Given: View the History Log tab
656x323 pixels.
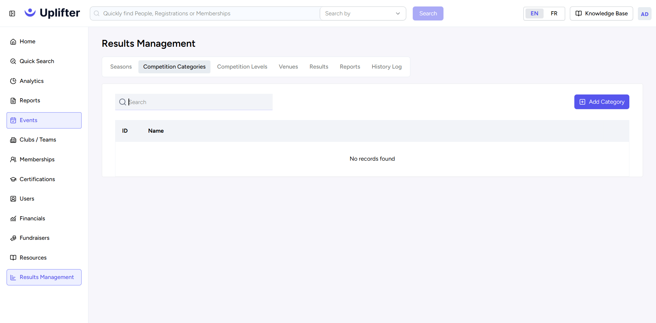Looking at the screenshot, I should [387, 67].
